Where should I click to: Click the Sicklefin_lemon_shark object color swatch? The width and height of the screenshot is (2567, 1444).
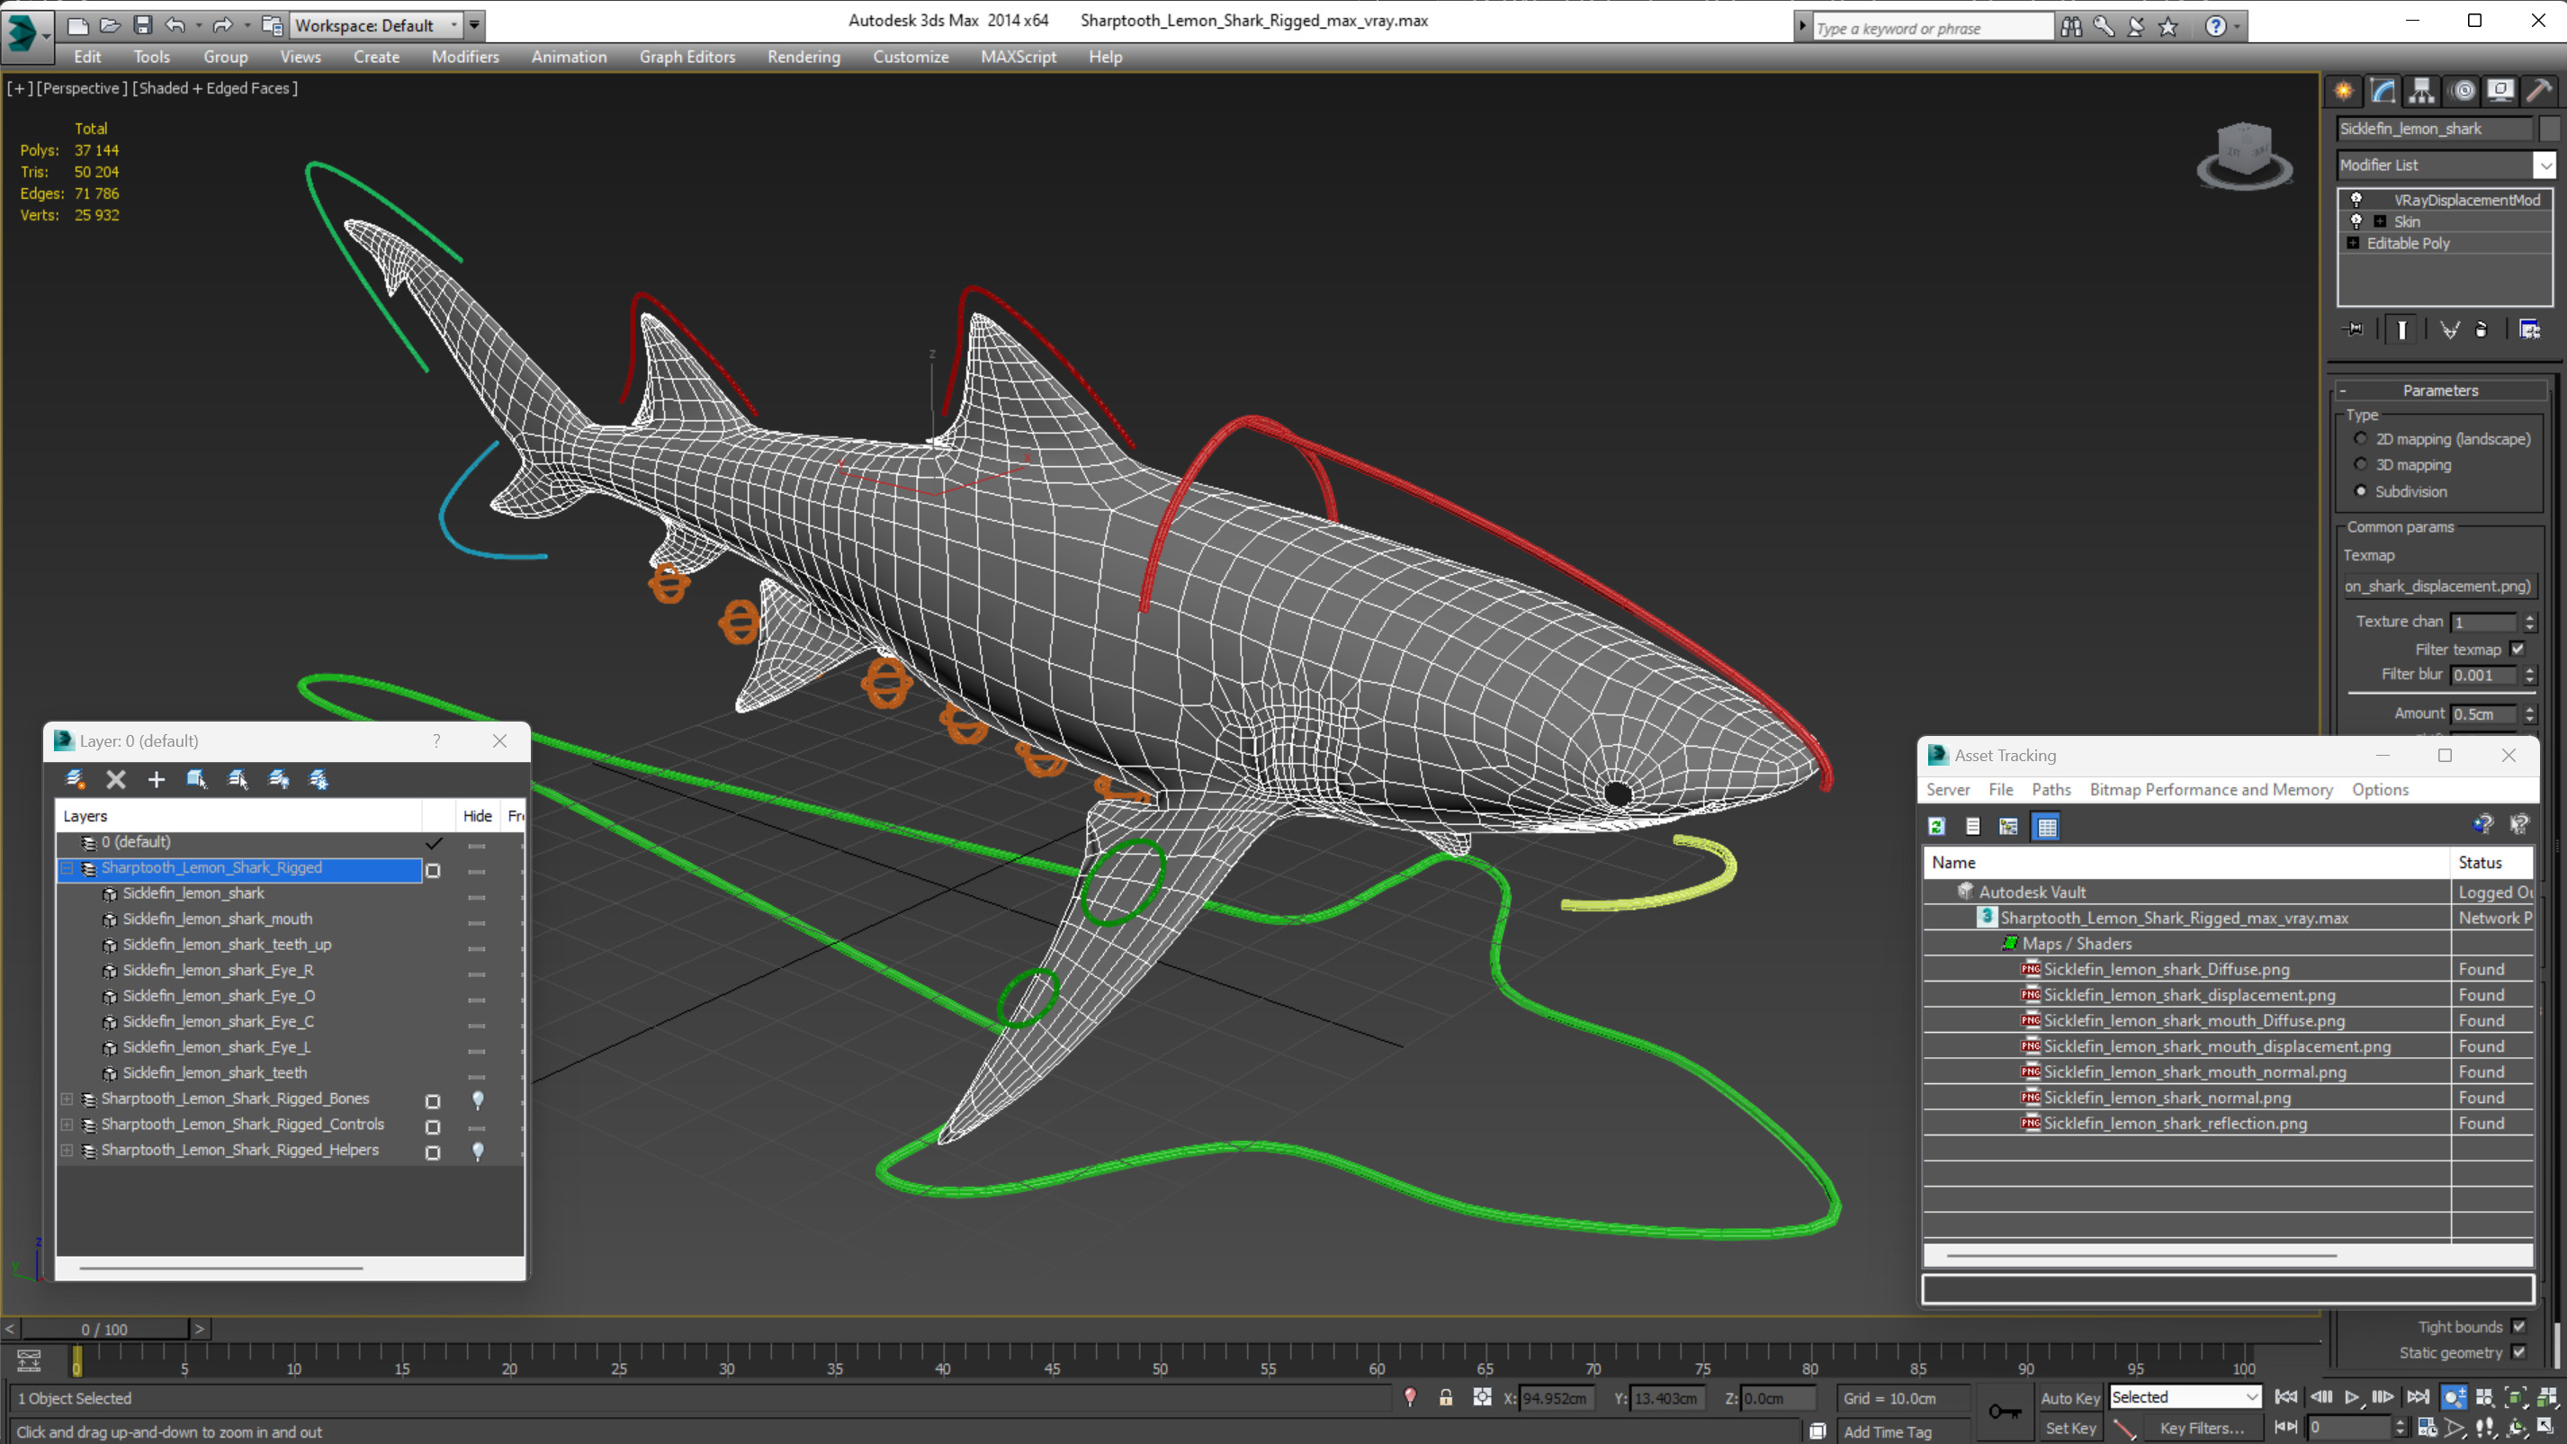[2548, 129]
